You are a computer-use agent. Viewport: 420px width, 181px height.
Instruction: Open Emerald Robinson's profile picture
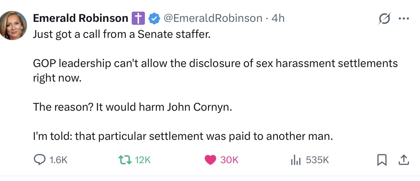click(13, 25)
